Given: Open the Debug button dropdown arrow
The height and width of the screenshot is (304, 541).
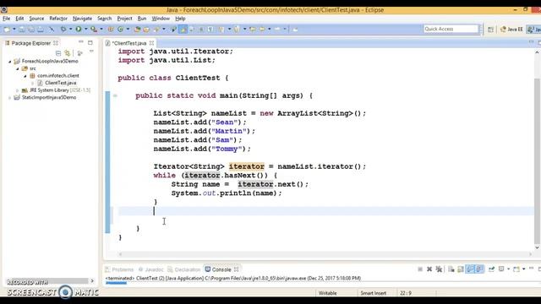Looking at the screenshot, I should coord(70,30).
